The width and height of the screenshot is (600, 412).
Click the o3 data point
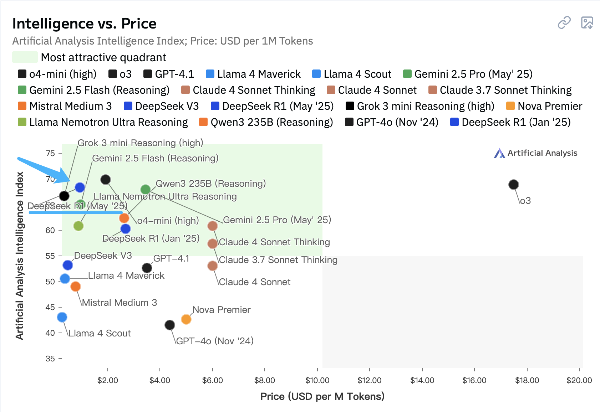[x=513, y=185]
